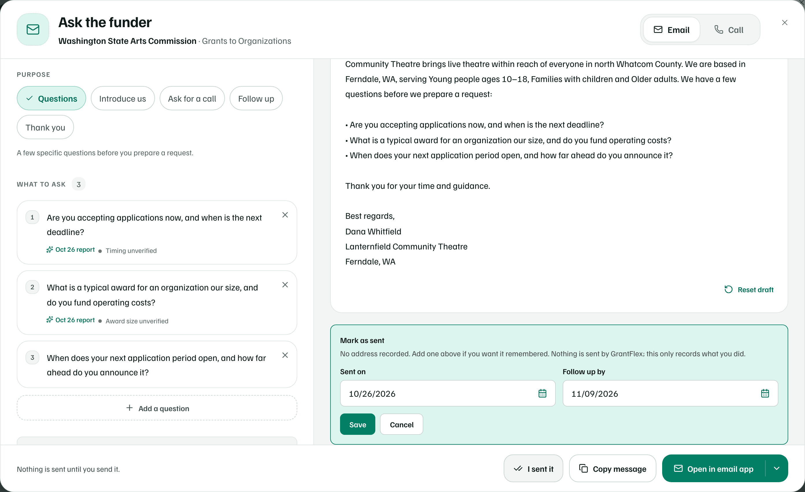Select the Questions purpose chip
The width and height of the screenshot is (805, 492).
click(51, 98)
